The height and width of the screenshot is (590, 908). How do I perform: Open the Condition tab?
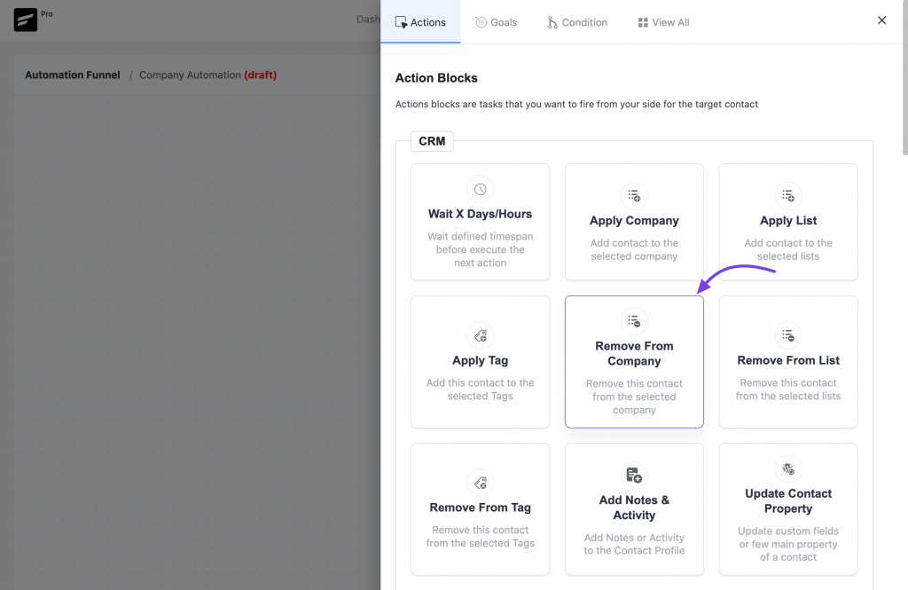point(577,22)
